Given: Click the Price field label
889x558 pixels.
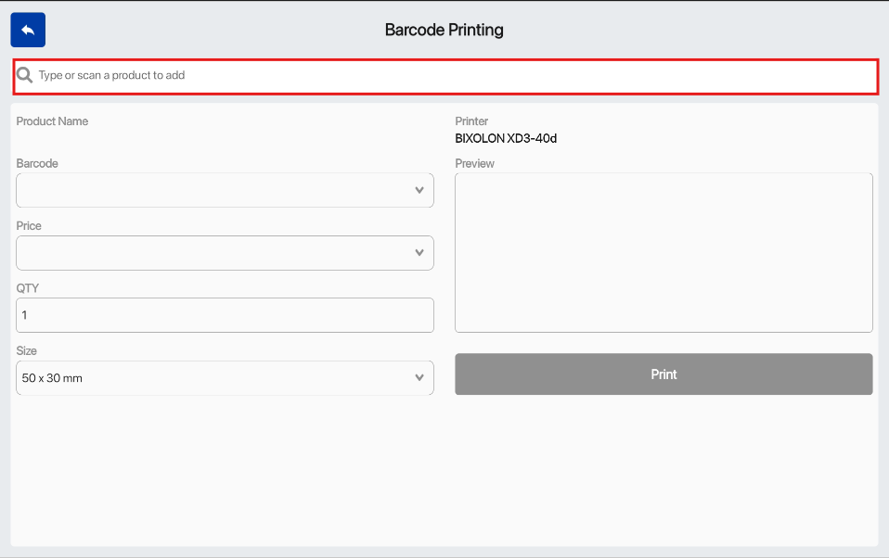Looking at the screenshot, I should click(29, 226).
